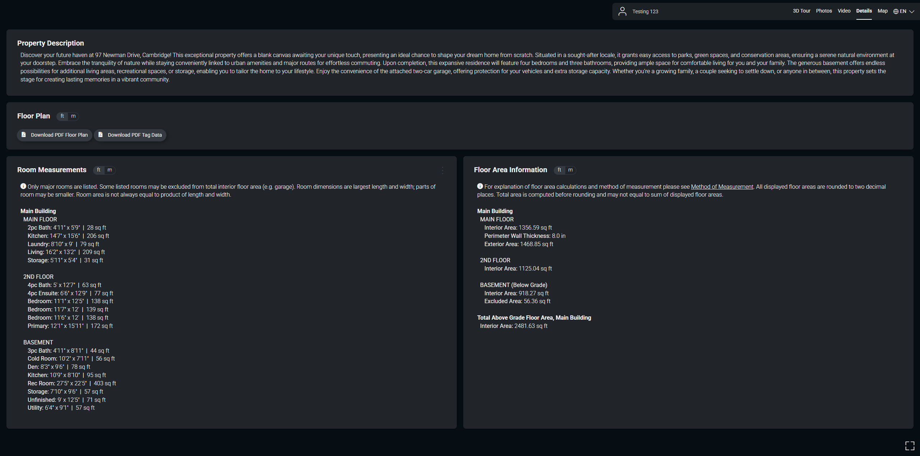Click the globe language icon

coord(896,11)
